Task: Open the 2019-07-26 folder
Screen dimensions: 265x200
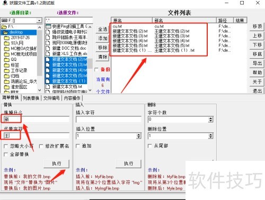Action: [x=20, y=38]
